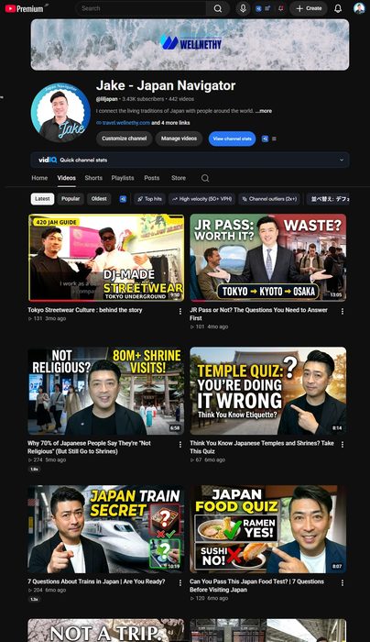Open the JR Pass Worth It video thumbnail
Image resolution: width=370 pixels, height=642 pixels.
(267, 258)
